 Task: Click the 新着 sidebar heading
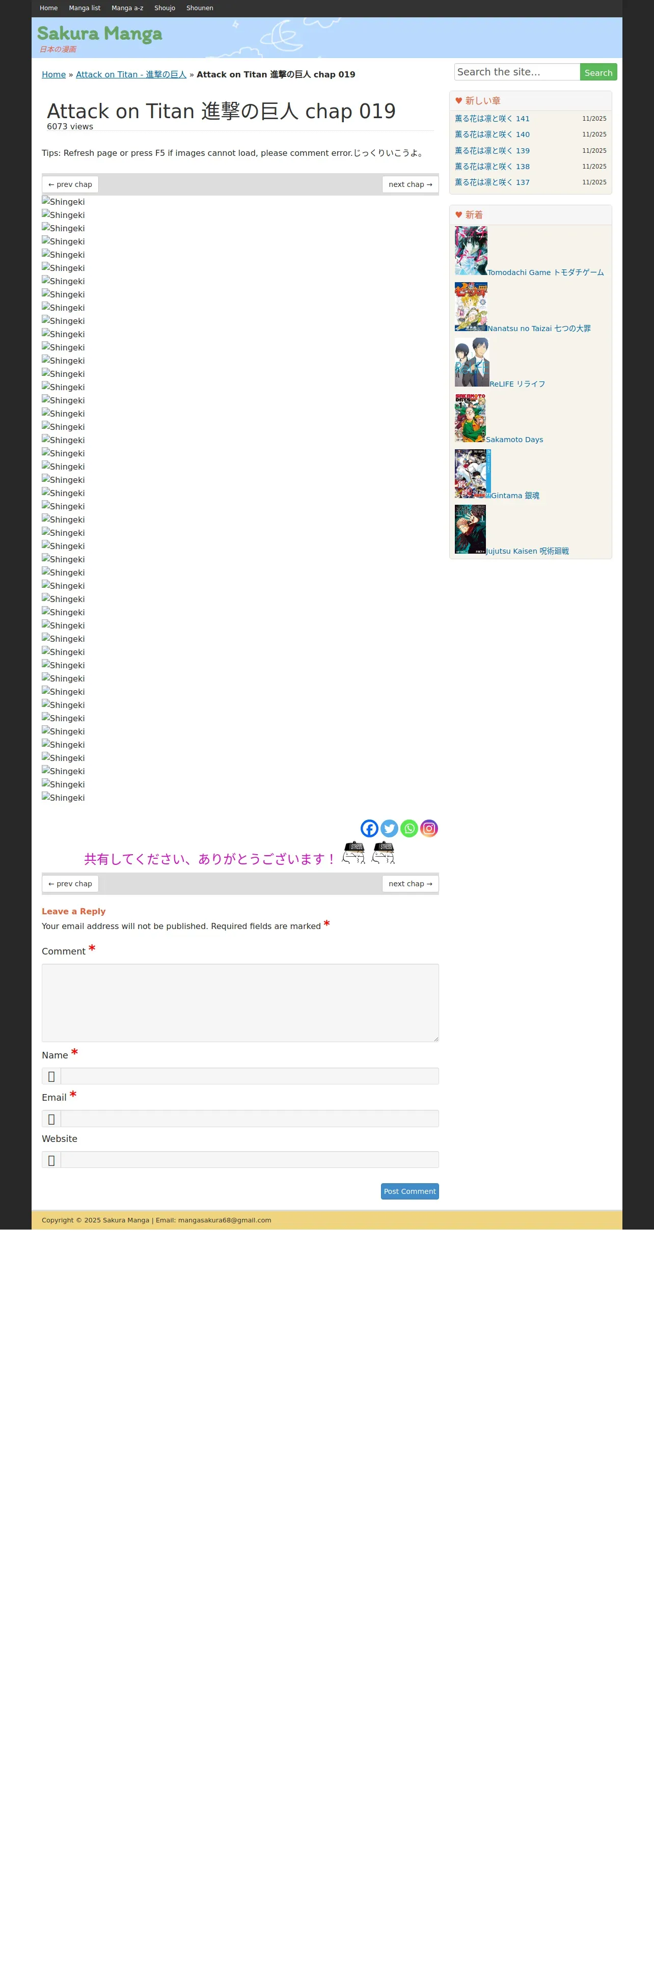(474, 215)
